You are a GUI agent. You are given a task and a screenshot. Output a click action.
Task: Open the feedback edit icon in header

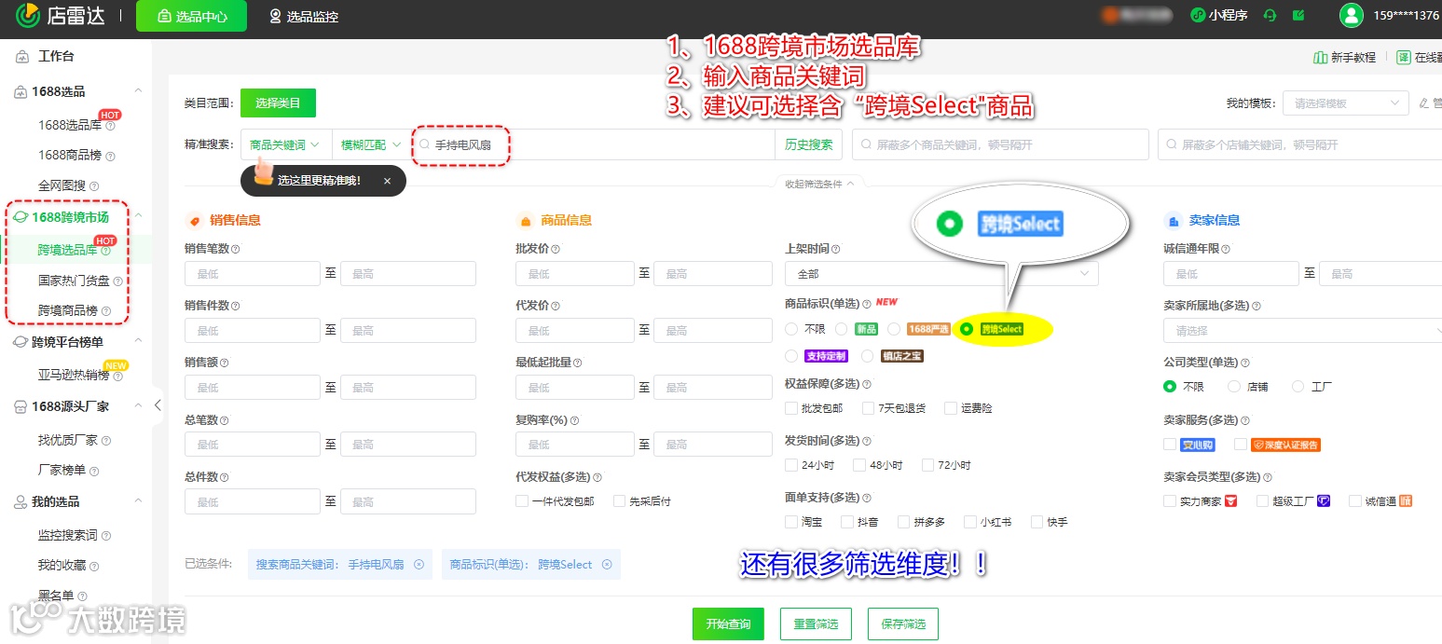click(1299, 16)
